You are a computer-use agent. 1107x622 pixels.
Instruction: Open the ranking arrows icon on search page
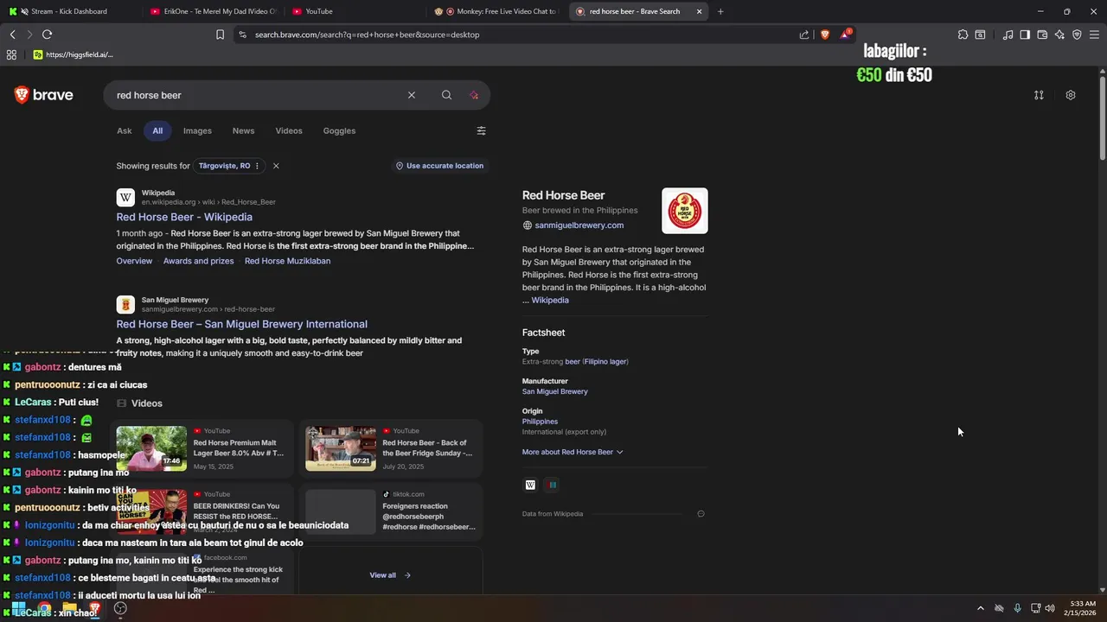pyautogui.click(x=1039, y=95)
